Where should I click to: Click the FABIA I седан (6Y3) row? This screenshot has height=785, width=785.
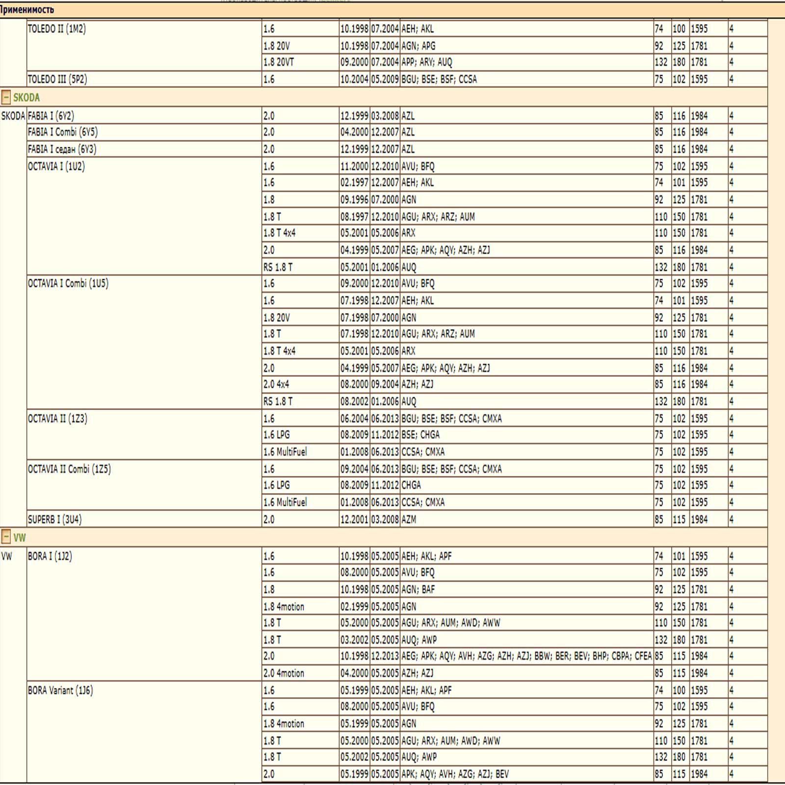pyautogui.click(x=62, y=150)
